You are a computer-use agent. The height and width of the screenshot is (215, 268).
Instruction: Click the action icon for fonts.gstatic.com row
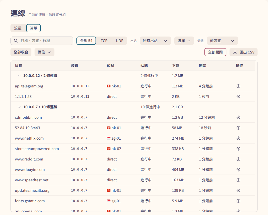(238, 201)
